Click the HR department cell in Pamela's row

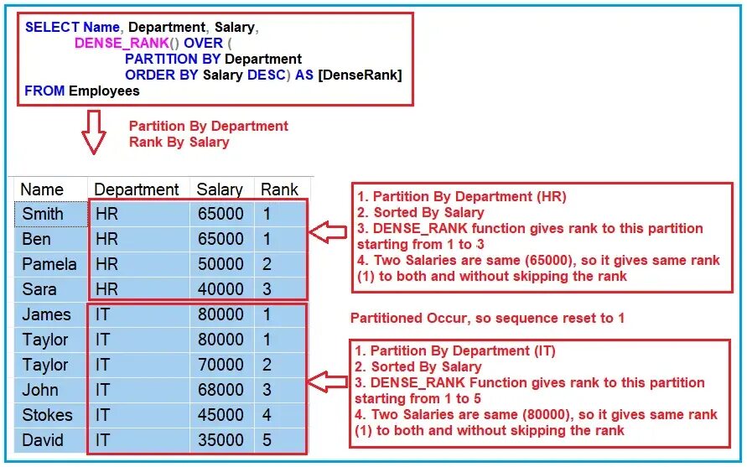pos(138,264)
